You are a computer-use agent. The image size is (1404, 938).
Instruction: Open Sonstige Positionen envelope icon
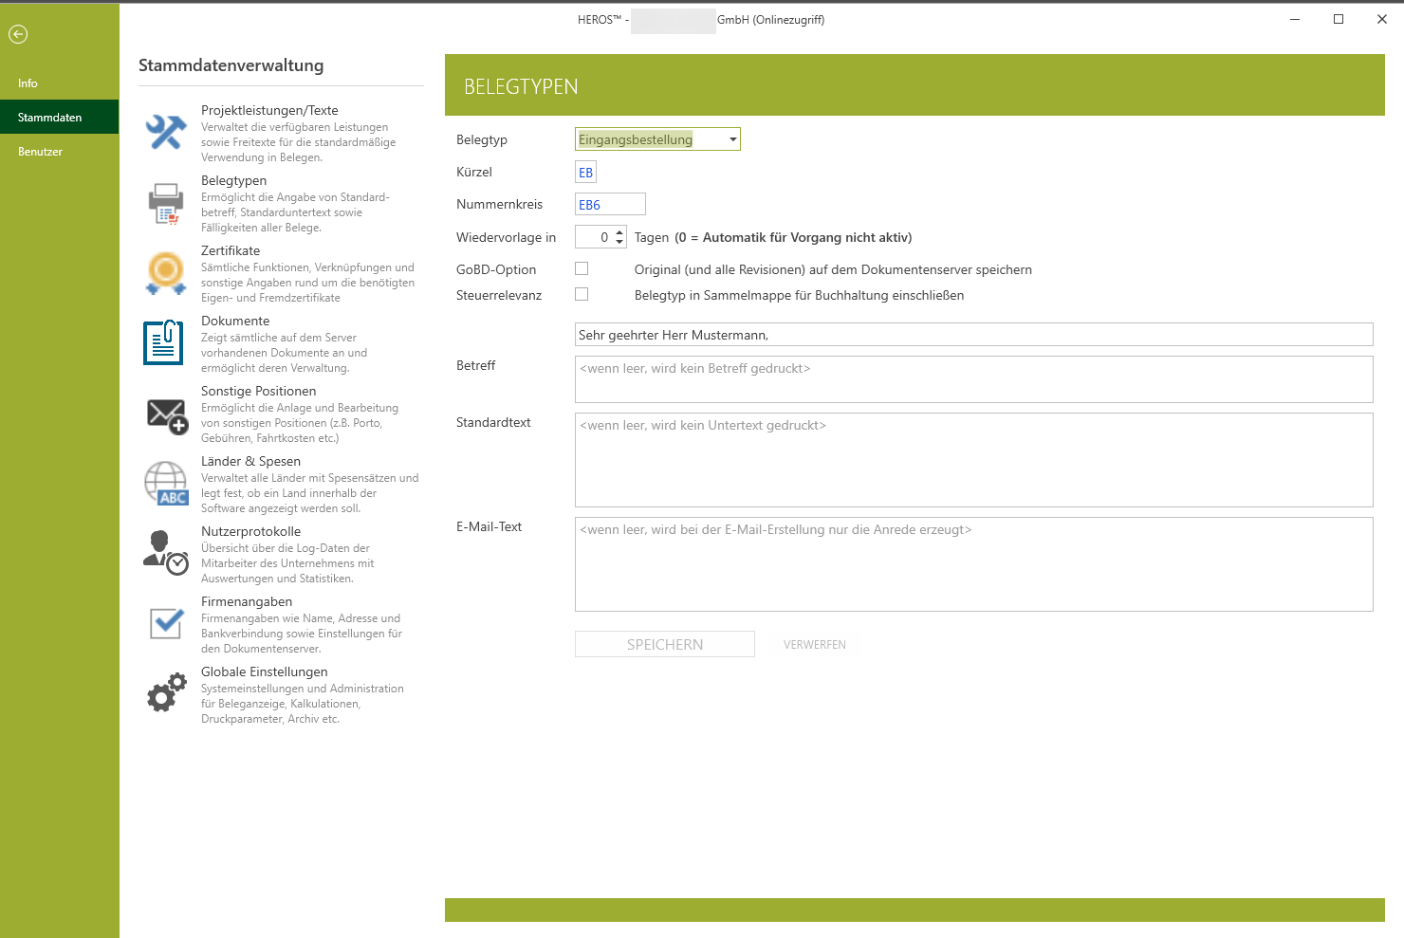(x=167, y=414)
